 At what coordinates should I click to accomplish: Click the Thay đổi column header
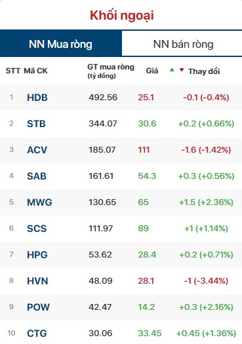tap(204, 71)
